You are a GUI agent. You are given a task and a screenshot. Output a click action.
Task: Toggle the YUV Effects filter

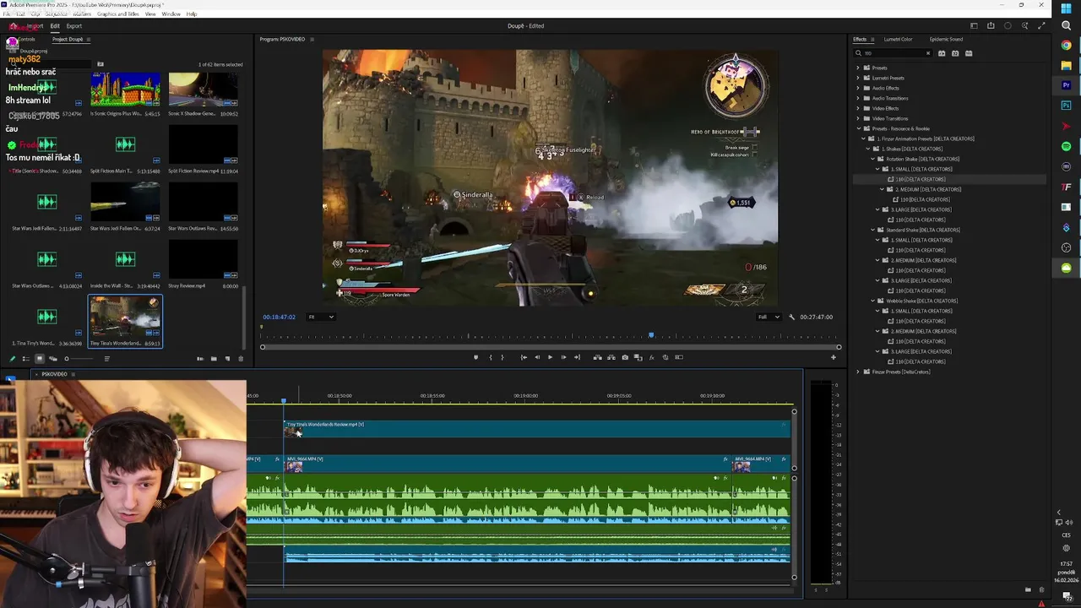point(969,53)
